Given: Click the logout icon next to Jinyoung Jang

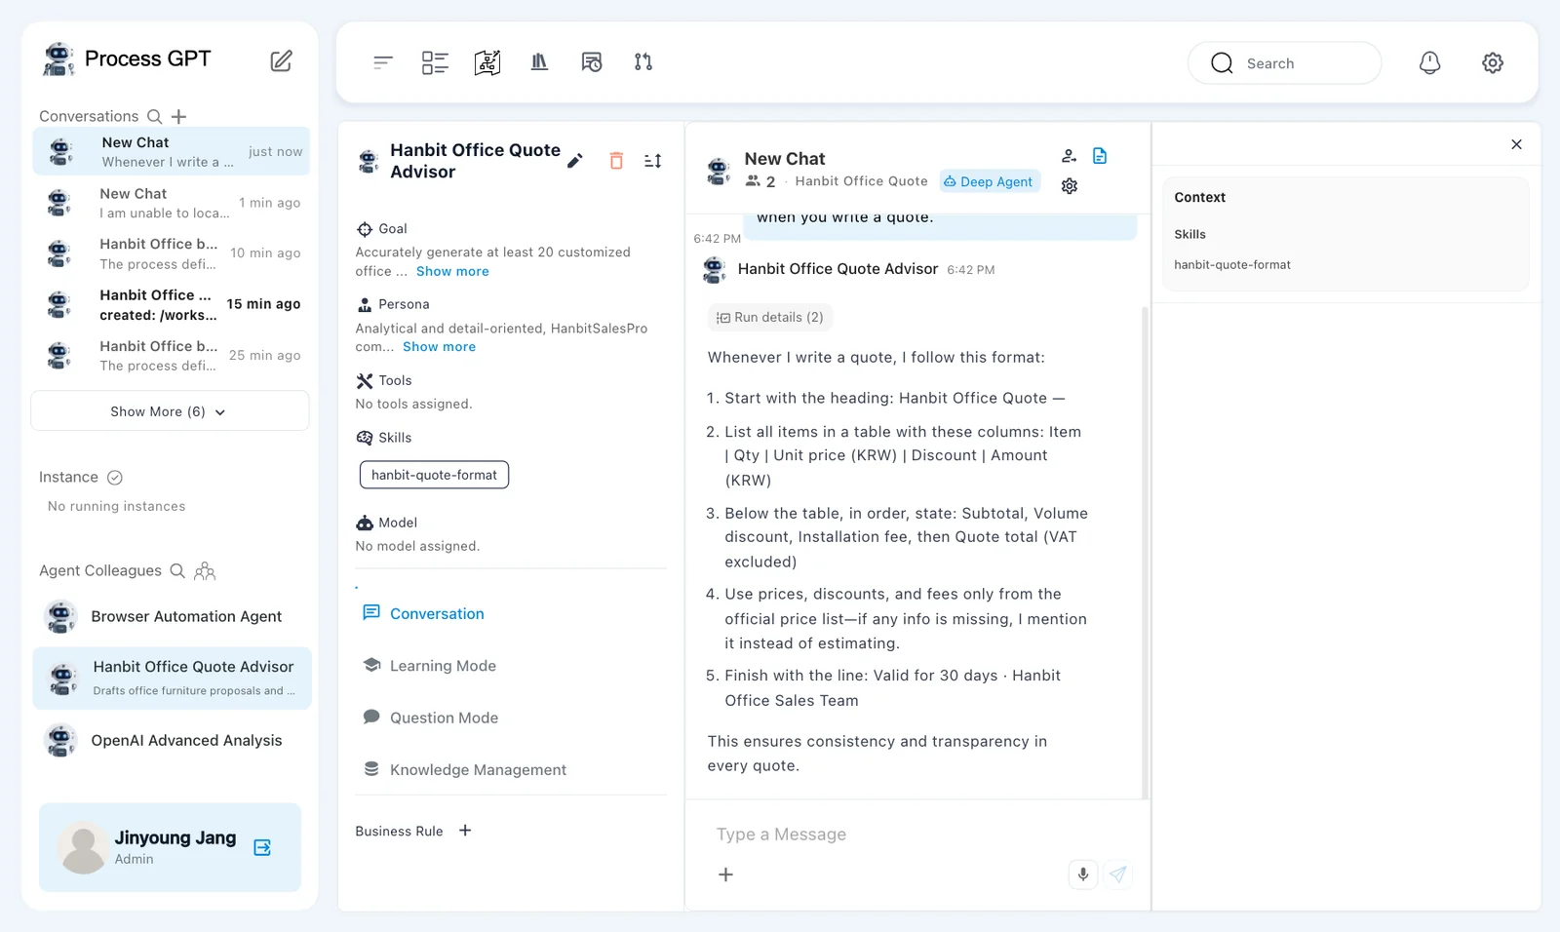Looking at the screenshot, I should point(262,847).
